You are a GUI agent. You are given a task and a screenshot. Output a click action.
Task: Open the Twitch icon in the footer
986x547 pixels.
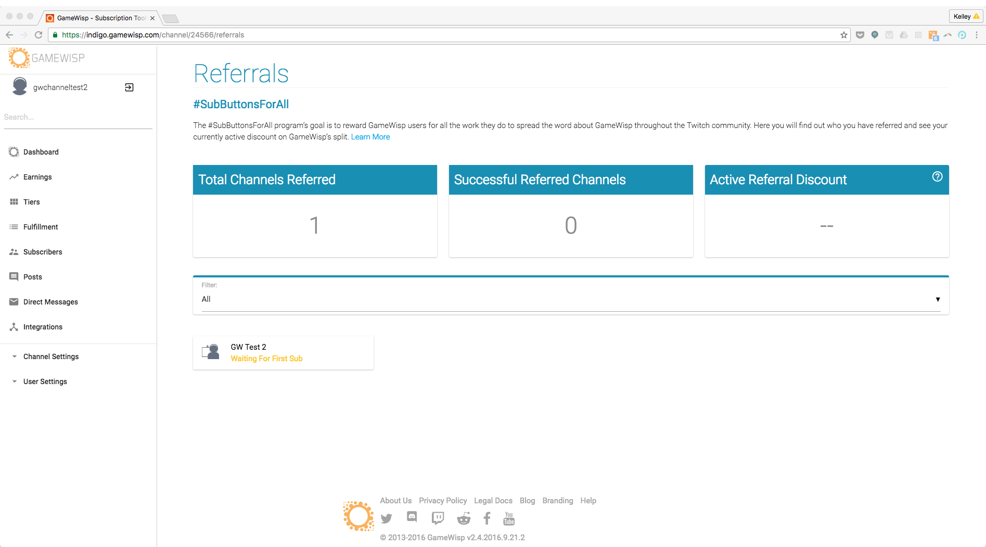tap(438, 518)
